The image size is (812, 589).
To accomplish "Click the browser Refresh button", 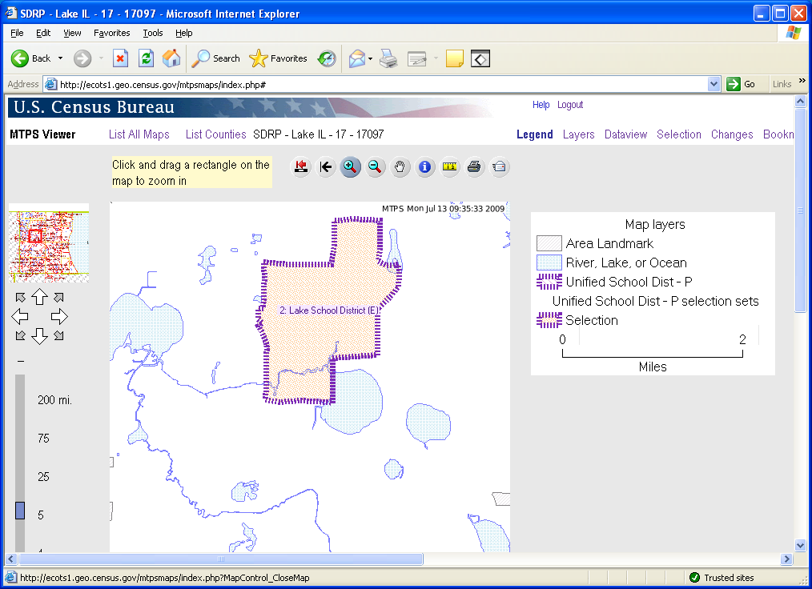I will (146, 58).
